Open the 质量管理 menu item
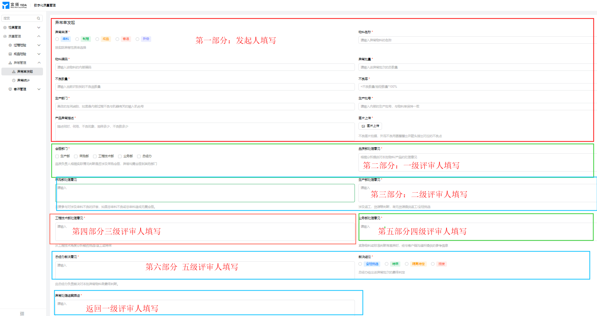Image resolution: width=597 pixels, height=316 pixels. point(22,36)
